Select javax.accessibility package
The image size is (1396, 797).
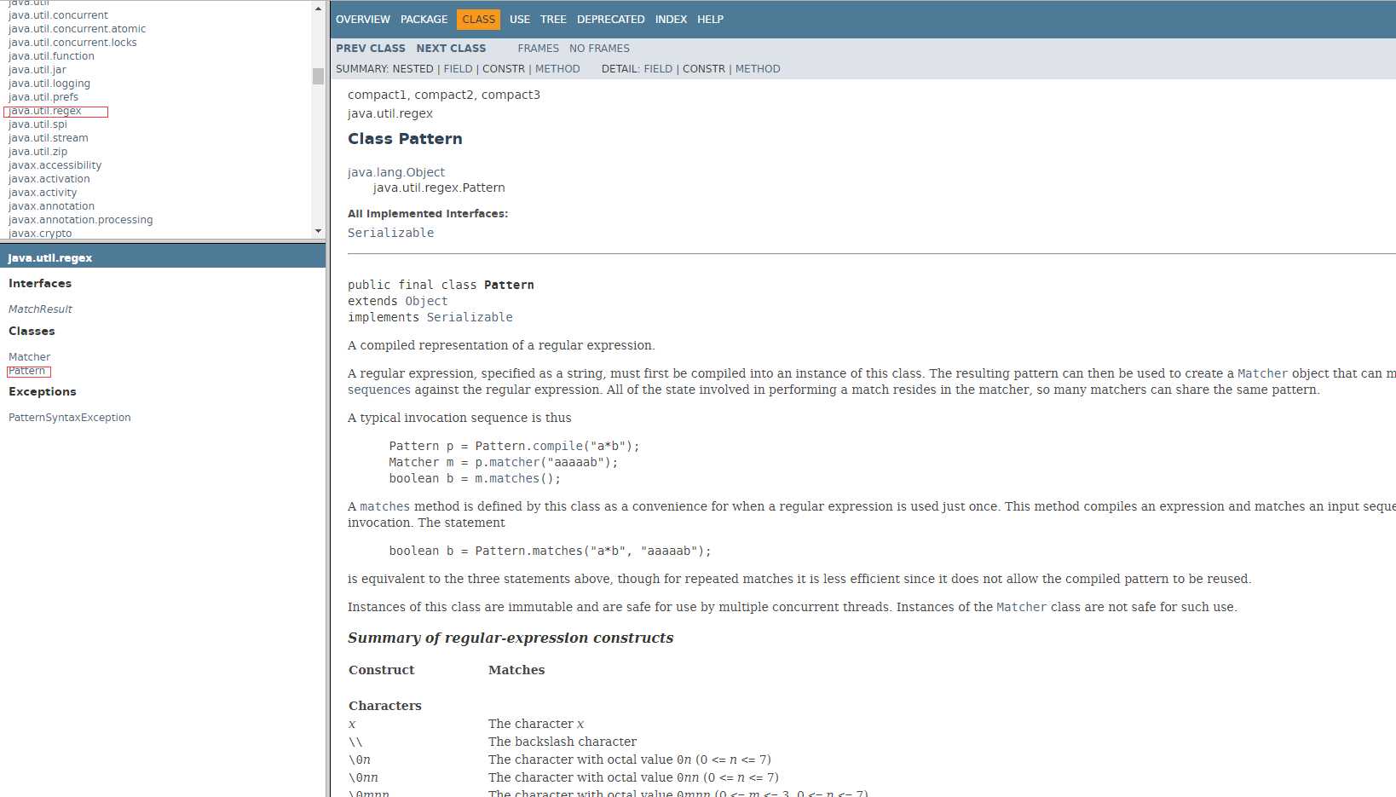tap(55, 165)
